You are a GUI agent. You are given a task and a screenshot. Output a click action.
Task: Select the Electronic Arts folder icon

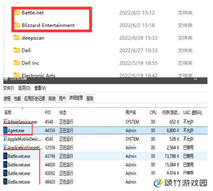17,75
